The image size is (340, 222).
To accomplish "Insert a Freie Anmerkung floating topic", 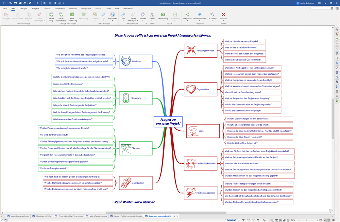I will click(72, 15).
